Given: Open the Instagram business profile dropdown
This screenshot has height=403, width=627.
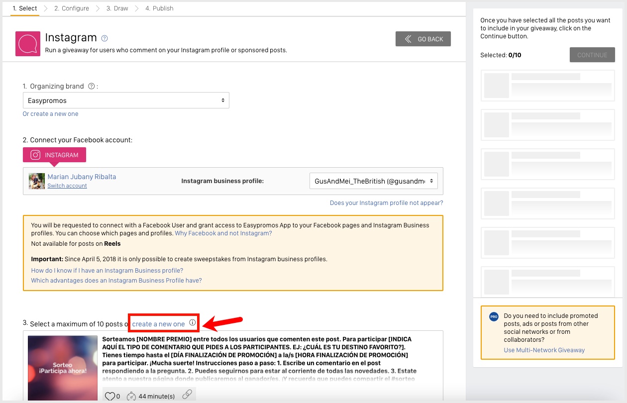Looking at the screenshot, I should [374, 181].
